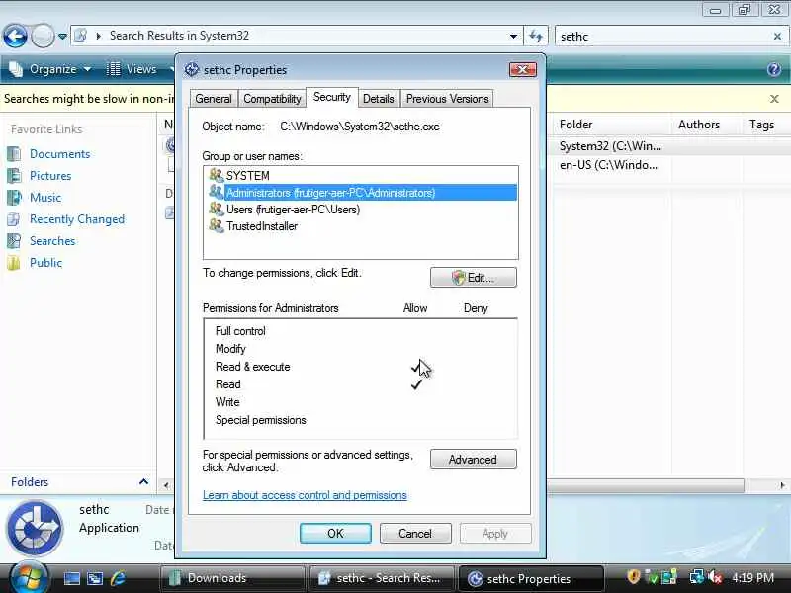Expand the Folders pane chevron
Image resolution: width=791 pixels, height=593 pixels.
tap(143, 482)
